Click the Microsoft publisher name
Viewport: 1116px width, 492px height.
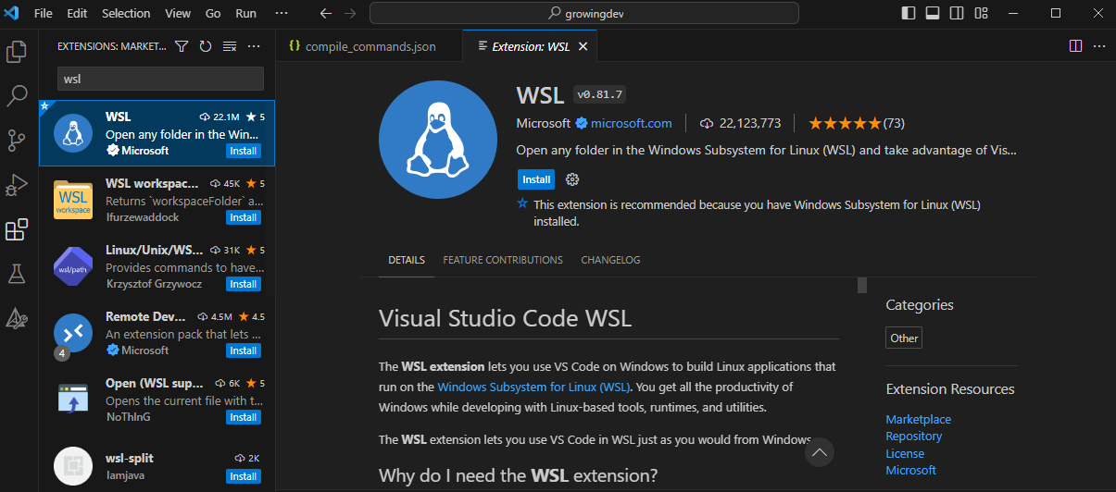(x=544, y=123)
